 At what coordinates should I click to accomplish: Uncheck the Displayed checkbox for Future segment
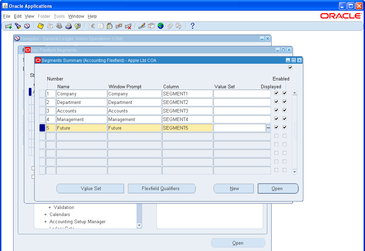[x=276, y=127]
